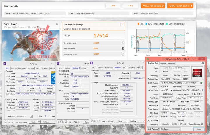
Task: Click the Core Speed value 4700.59 MHz
Action: (x=23, y=102)
